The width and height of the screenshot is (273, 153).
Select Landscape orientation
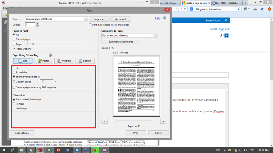point(14,108)
